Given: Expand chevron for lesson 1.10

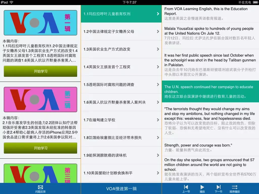Looking at the screenshot, I should coord(158,173).
